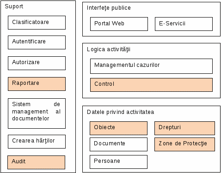Select the Logica activităţii group label
221x173 pixels.
click(x=109, y=49)
